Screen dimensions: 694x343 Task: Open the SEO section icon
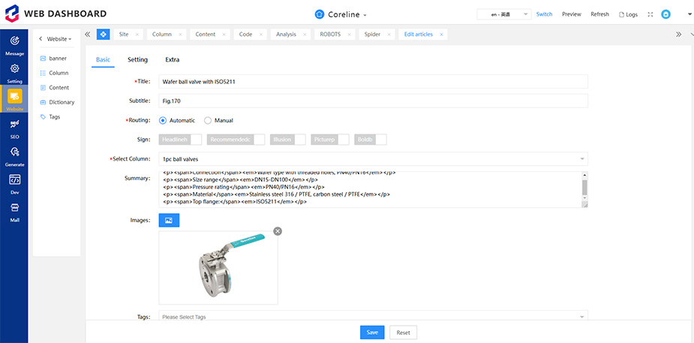(x=14, y=125)
